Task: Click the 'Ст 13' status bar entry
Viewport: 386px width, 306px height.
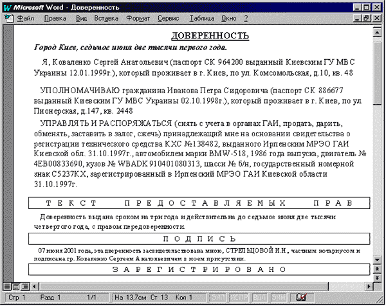Action: (159, 298)
